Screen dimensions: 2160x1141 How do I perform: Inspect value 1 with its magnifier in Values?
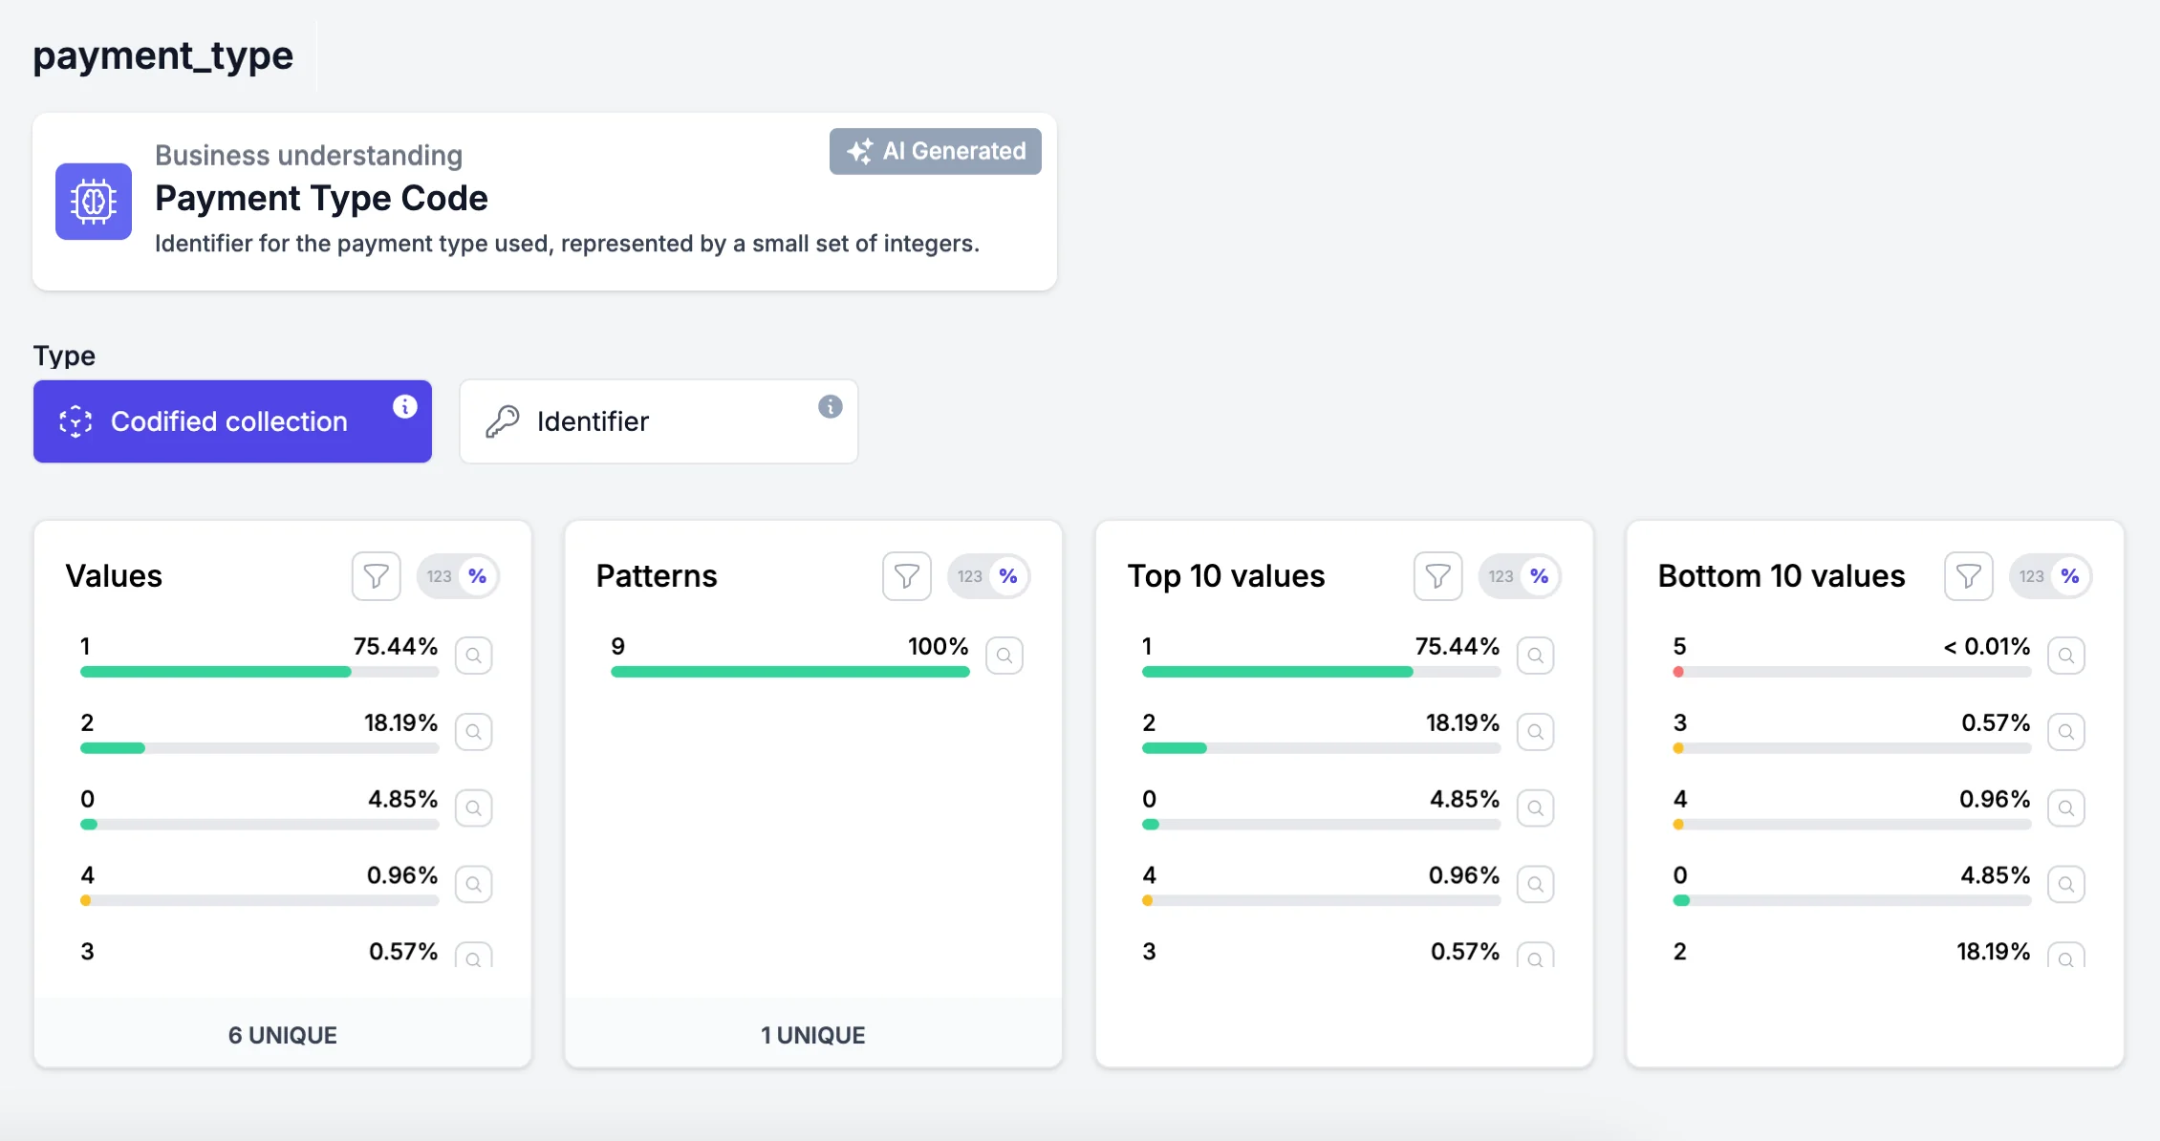coord(473,655)
